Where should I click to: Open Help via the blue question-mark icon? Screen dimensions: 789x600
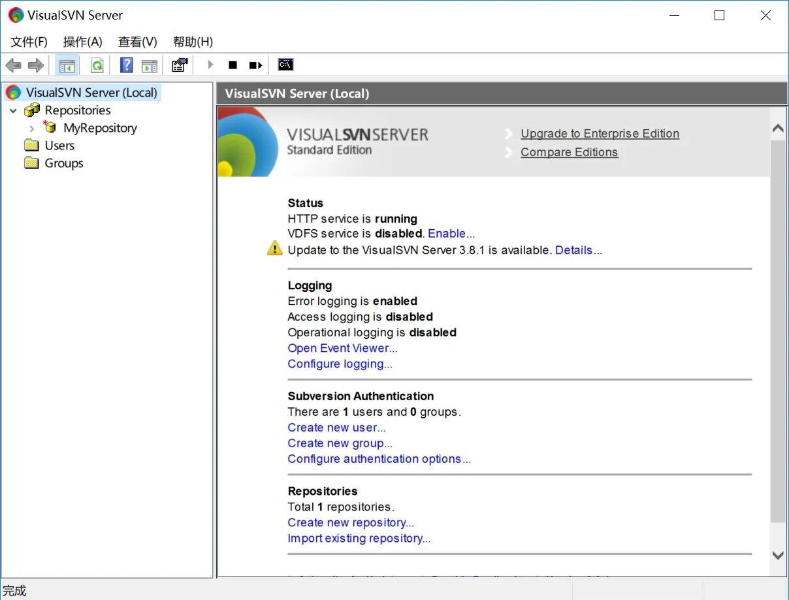pyautogui.click(x=127, y=65)
